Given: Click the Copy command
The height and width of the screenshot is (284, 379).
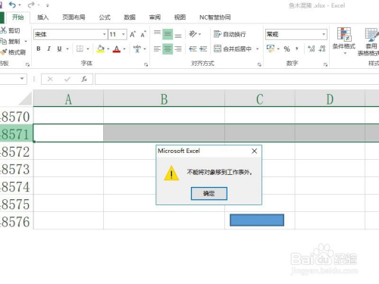Looking at the screenshot, I should [11, 41].
